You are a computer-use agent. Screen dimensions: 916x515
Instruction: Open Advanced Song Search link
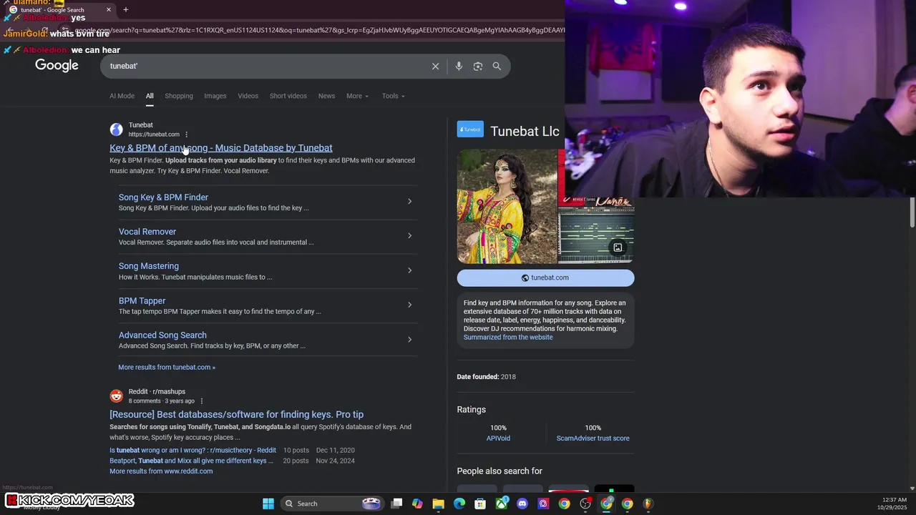coord(162,335)
